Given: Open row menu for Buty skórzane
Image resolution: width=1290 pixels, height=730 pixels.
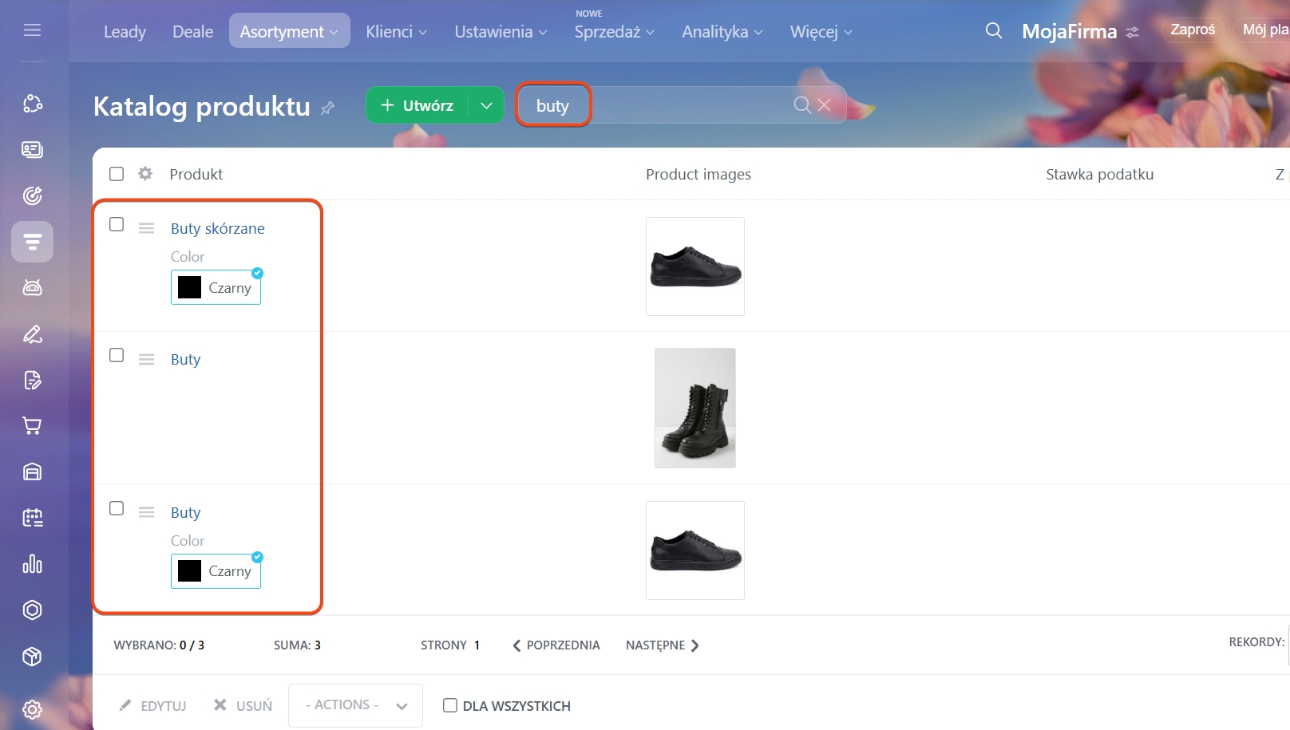Looking at the screenshot, I should (x=146, y=228).
